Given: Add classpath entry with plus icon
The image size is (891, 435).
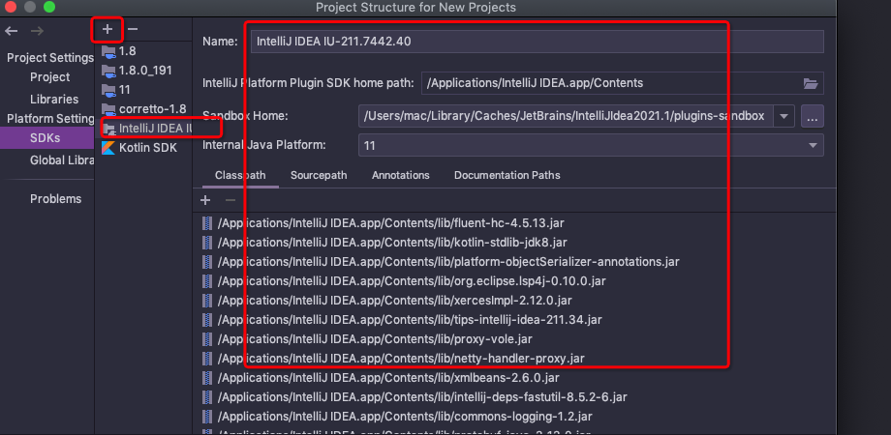Looking at the screenshot, I should (205, 200).
